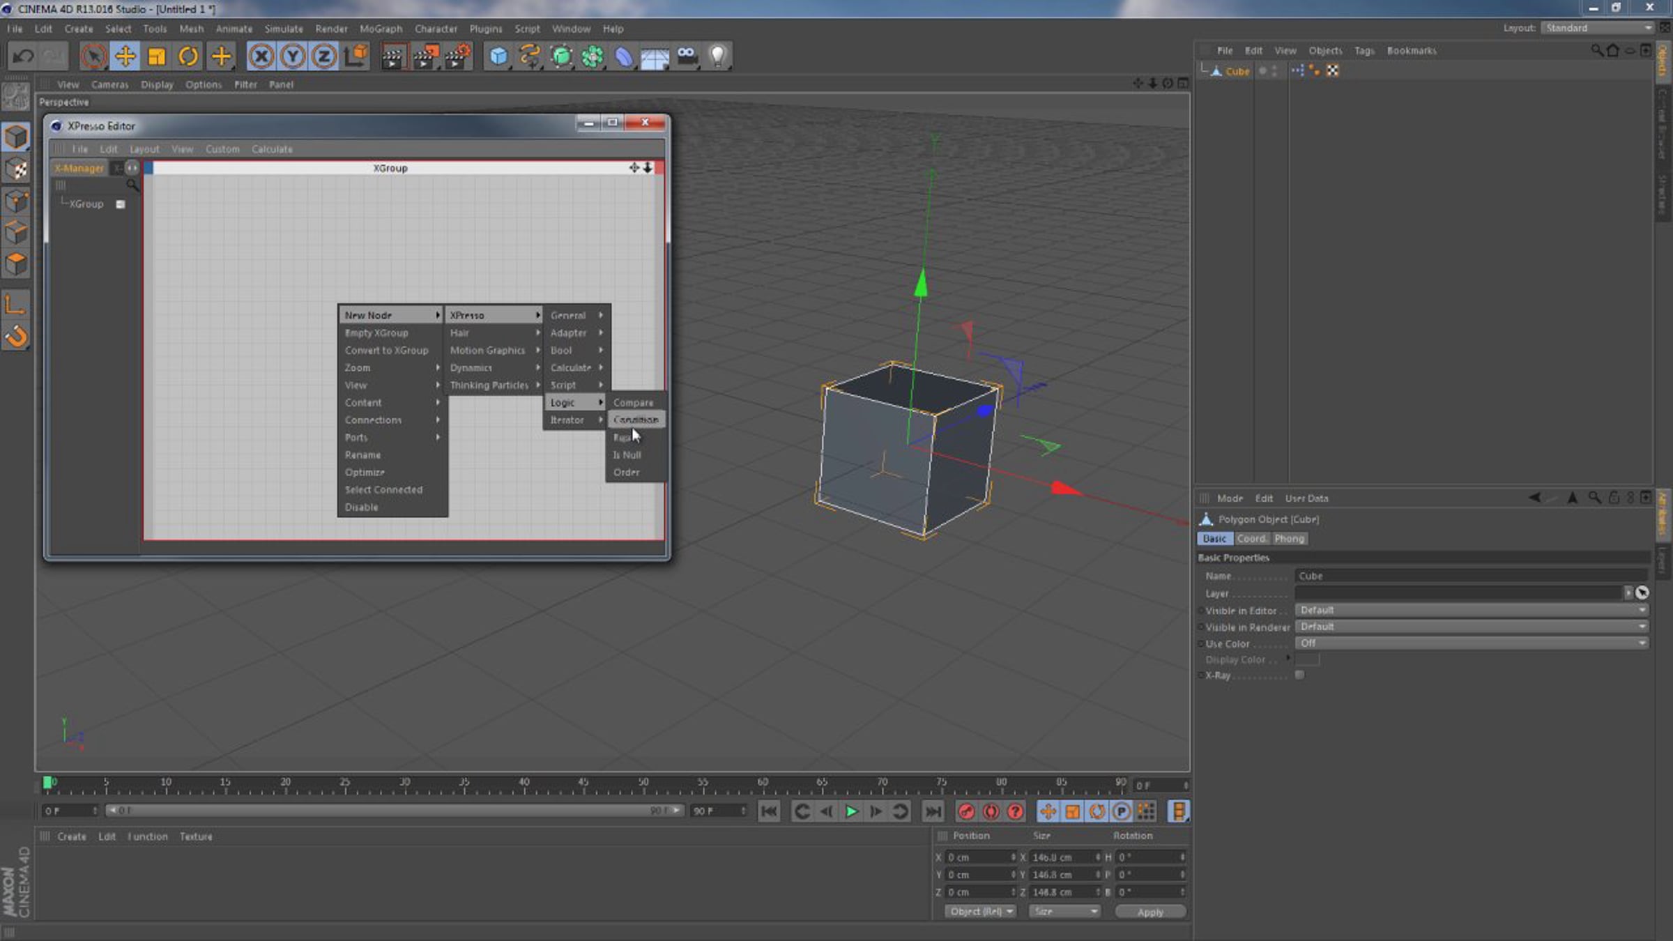
Task: Select XGroup in X-Manager tree
Action: pos(86,204)
